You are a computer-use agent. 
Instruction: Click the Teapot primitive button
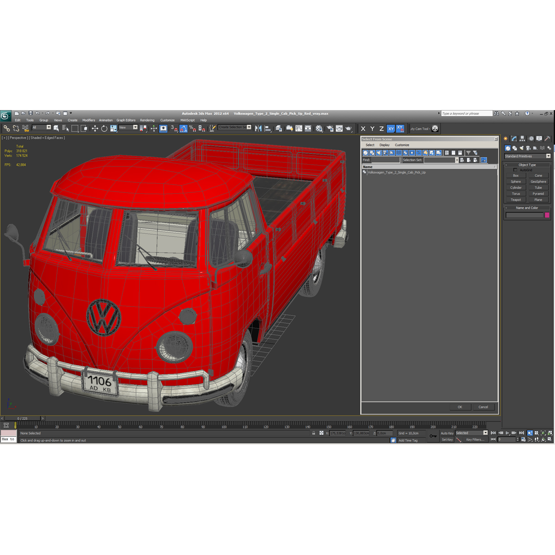[516, 200]
